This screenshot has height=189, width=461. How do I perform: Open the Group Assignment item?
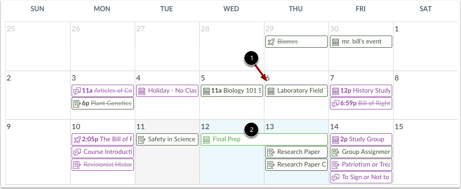tap(361, 152)
